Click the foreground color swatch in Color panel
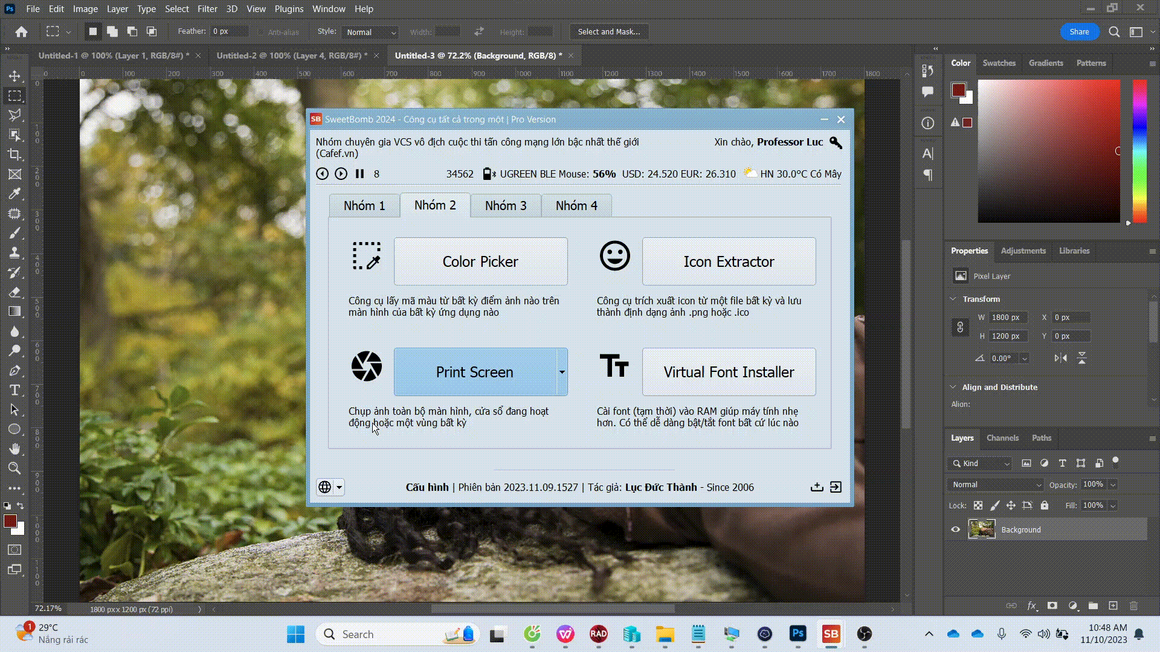The width and height of the screenshot is (1160, 652). 958,90
